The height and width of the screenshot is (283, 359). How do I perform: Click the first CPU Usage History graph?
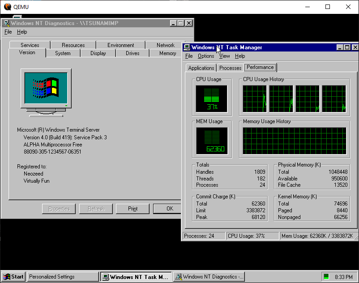point(255,99)
